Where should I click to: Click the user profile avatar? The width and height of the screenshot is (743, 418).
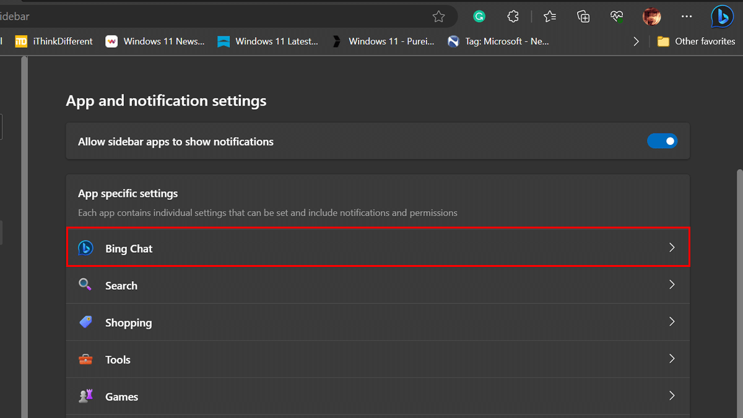[x=651, y=17]
